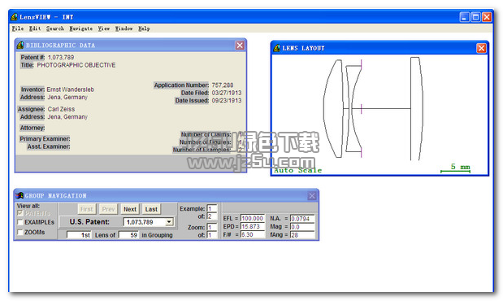Click the Bibliographic Data panel icon
The image size is (503, 301).
click(20, 46)
